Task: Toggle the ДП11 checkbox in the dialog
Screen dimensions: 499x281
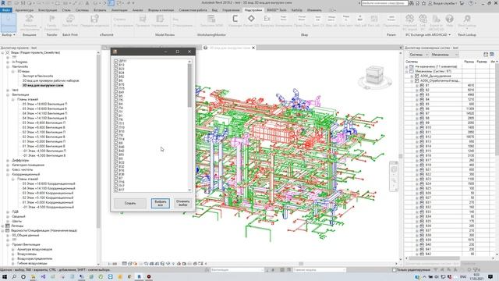Action: 116,61
